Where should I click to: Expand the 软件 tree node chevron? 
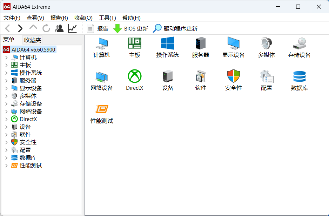(7, 135)
